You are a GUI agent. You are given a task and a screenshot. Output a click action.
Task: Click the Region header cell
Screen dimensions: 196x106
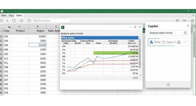[38, 31]
